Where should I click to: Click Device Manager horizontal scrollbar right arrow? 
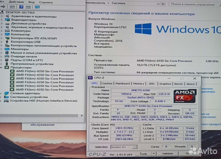(x=82, y=115)
